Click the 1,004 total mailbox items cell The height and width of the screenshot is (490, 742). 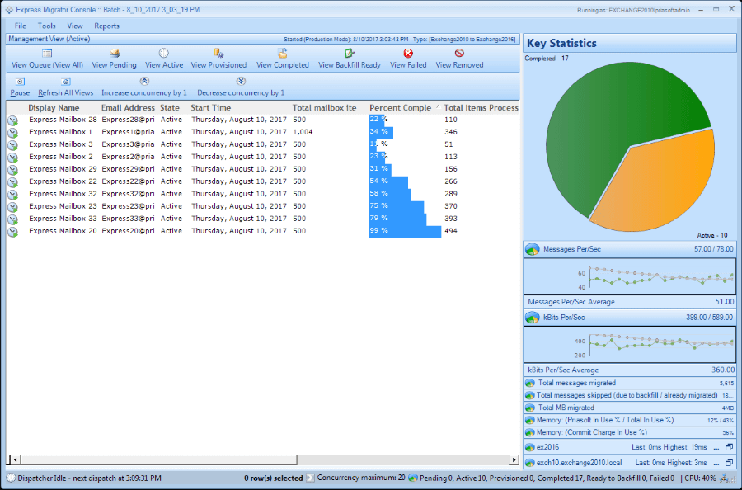[303, 132]
